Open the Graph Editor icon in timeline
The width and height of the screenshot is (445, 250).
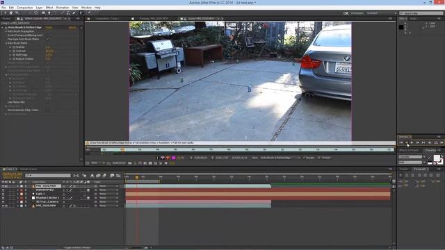[x=118, y=176]
